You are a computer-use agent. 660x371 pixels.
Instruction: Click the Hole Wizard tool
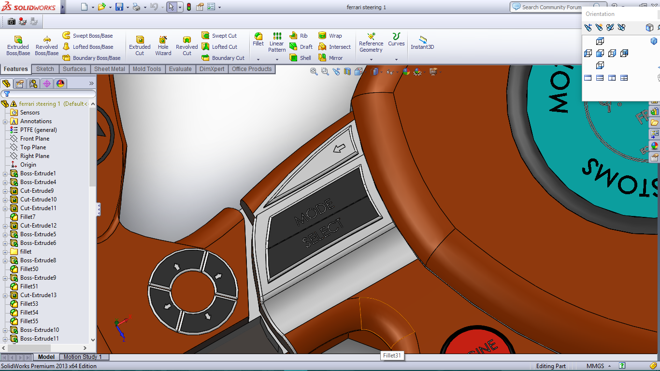[x=163, y=45]
